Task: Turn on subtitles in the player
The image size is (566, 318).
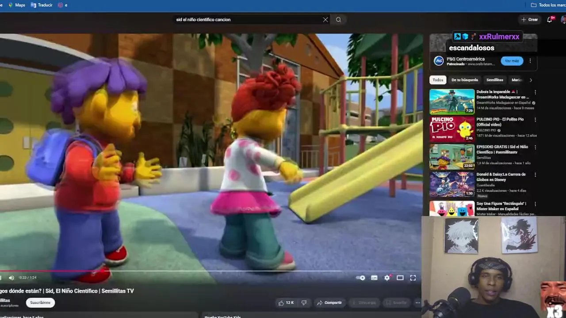Action: (x=374, y=278)
